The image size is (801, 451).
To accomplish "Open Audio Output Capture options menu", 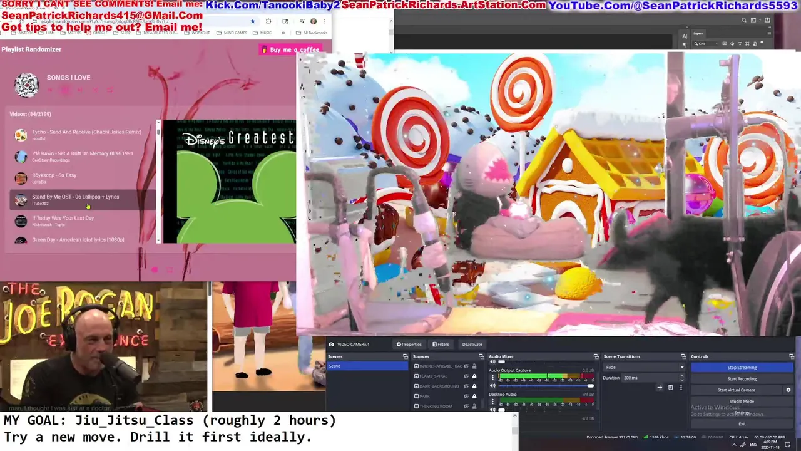I will tap(492, 377).
